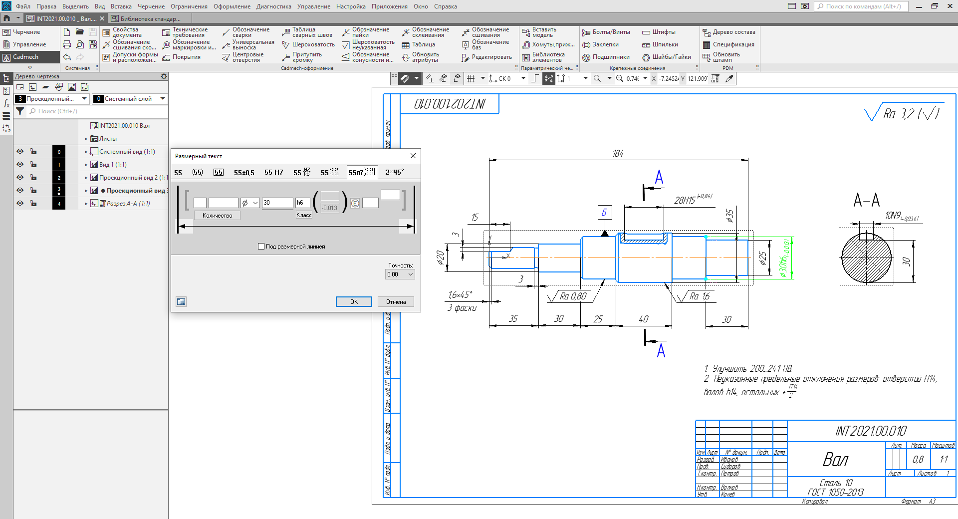Expand the Листы tree node
The height and width of the screenshot is (519, 958).
click(x=86, y=139)
